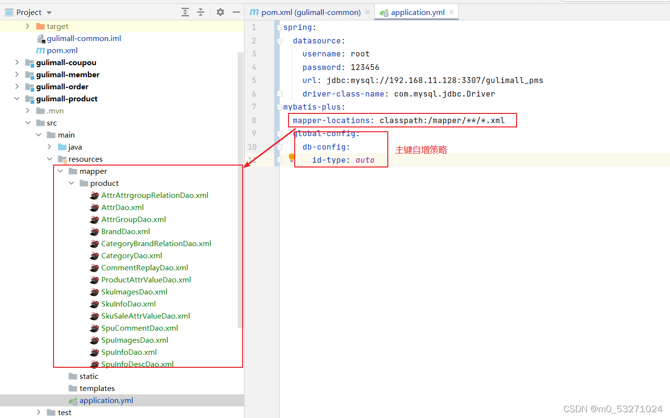670x418 pixels.
Task: Click the mapper-locations key on line 8
Action: 331,120
